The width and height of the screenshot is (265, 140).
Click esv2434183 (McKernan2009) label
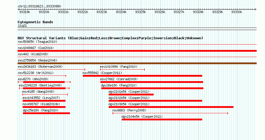pos(40,67)
